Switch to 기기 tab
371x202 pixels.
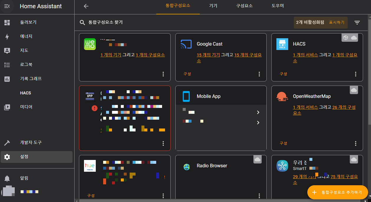[x=213, y=6]
